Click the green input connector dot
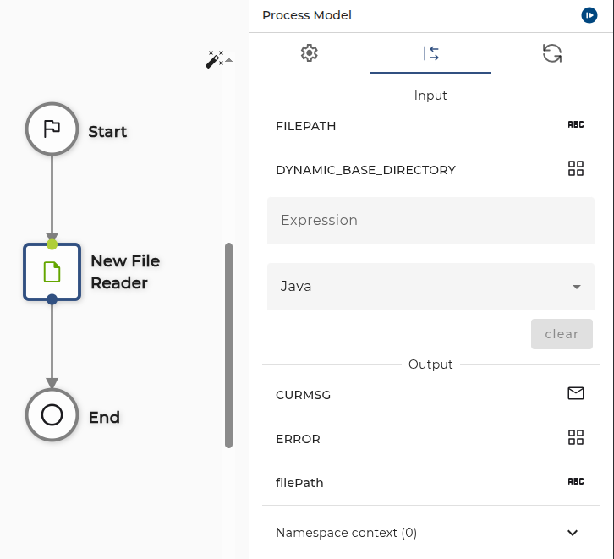Image resolution: width=614 pixels, height=559 pixels. pyautogui.click(x=52, y=244)
